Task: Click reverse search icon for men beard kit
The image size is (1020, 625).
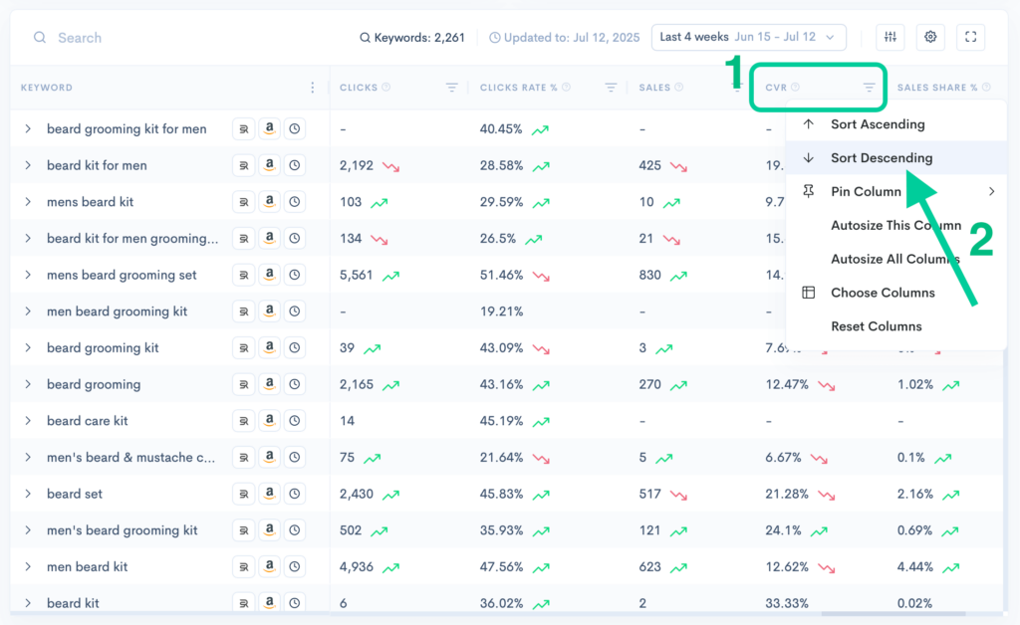Action: (x=243, y=566)
